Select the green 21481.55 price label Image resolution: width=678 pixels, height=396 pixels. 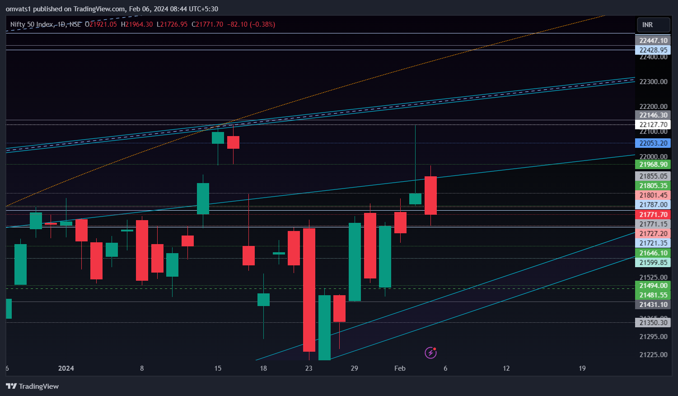pos(653,295)
